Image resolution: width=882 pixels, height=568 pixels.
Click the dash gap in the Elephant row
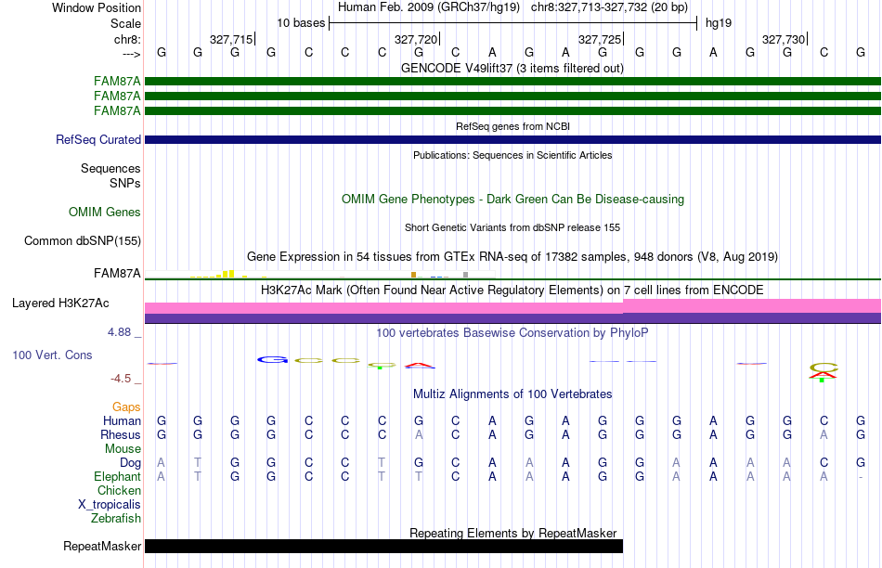click(x=861, y=477)
